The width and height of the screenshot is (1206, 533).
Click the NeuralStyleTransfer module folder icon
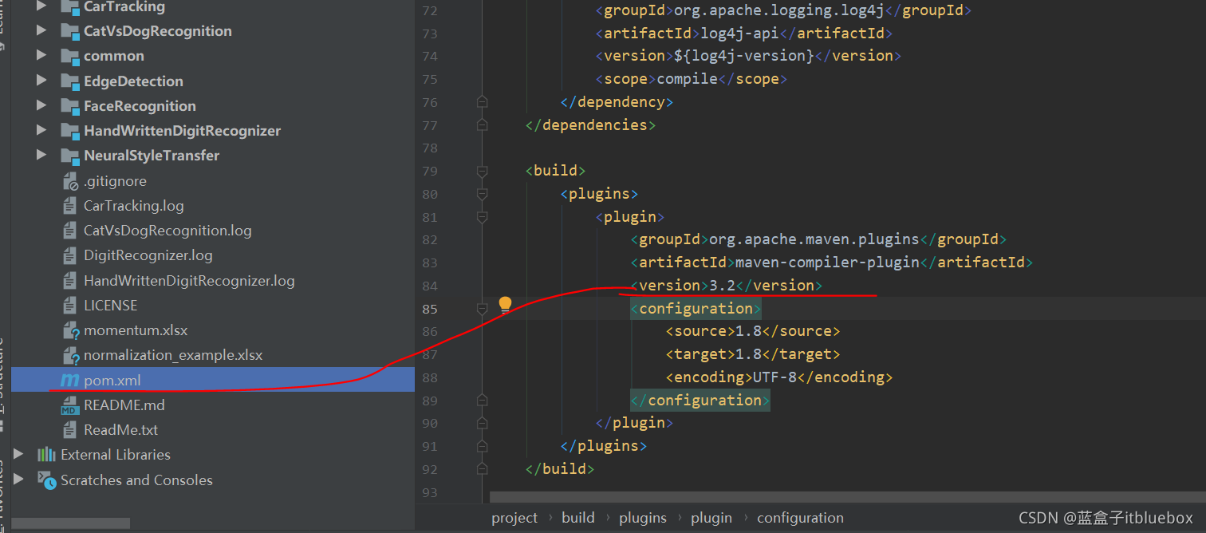tap(70, 156)
